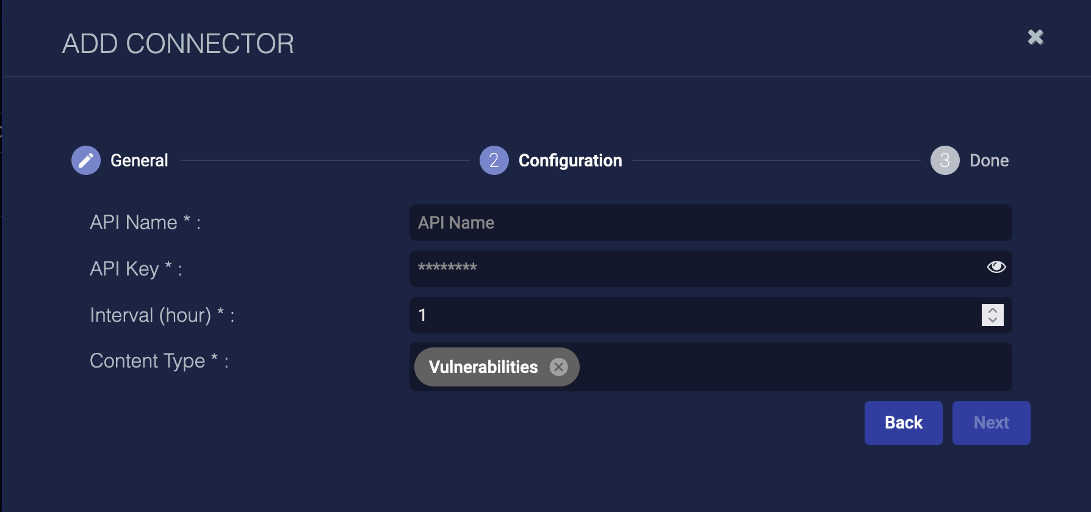Increase interval with the up arrow
Image resolution: width=1091 pixels, height=512 pixels.
click(993, 310)
